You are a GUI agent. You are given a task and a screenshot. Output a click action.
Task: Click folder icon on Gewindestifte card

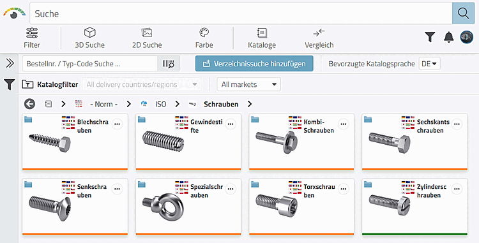[141, 119]
